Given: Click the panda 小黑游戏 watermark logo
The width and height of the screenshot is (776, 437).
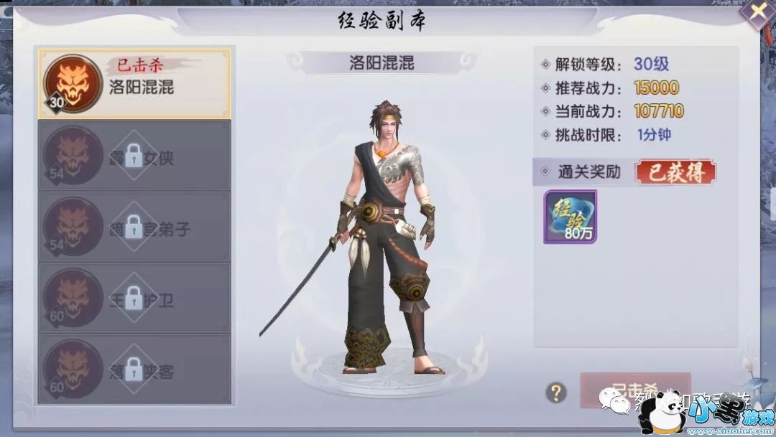Looking at the screenshot, I should [x=707, y=414].
